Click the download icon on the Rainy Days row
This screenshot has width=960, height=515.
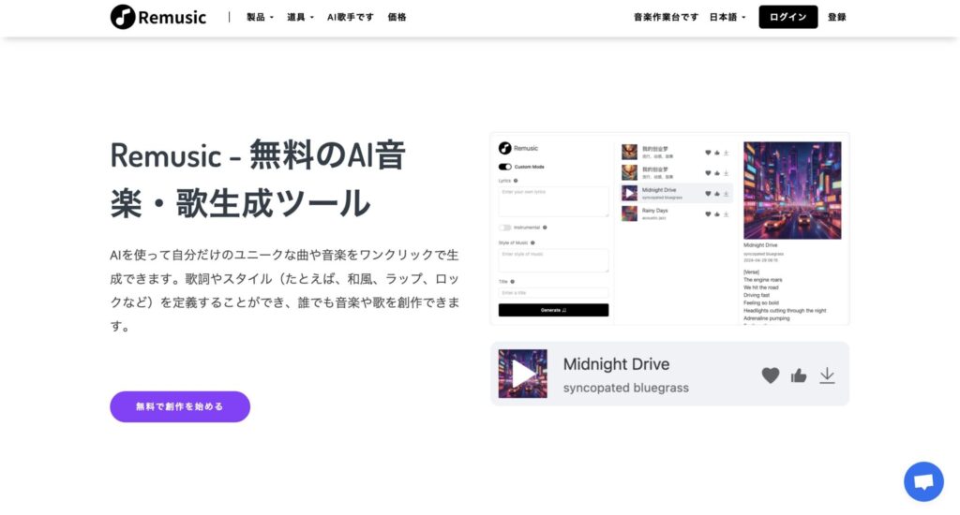(727, 214)
